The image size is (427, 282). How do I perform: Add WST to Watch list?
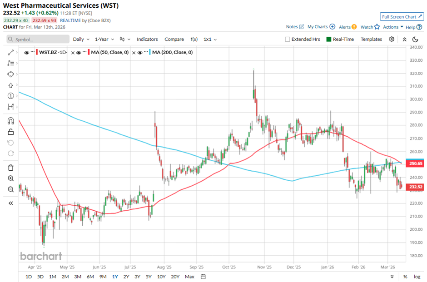point(370,27)
